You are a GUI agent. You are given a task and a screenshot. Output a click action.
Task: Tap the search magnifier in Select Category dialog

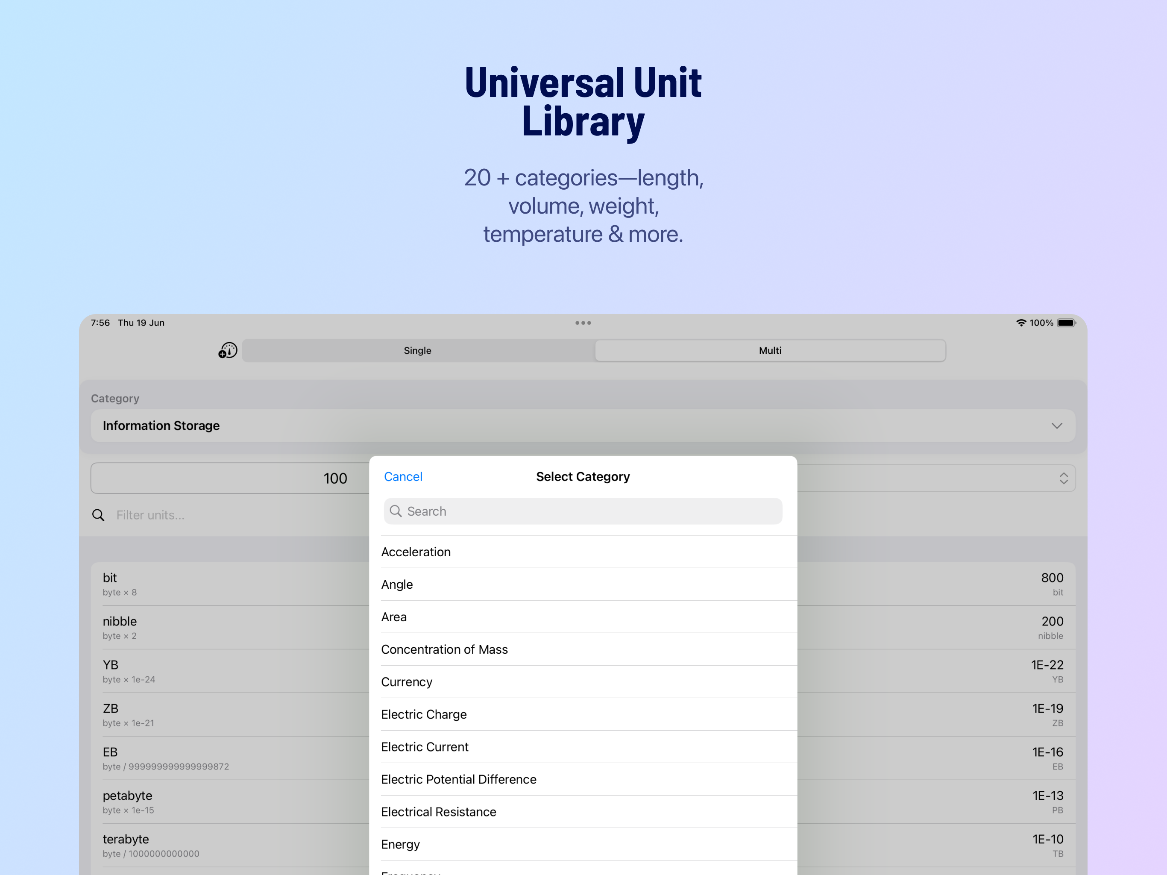[396, 511]
